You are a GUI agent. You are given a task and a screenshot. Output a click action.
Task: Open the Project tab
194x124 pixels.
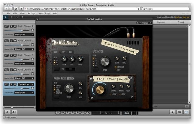181,22
